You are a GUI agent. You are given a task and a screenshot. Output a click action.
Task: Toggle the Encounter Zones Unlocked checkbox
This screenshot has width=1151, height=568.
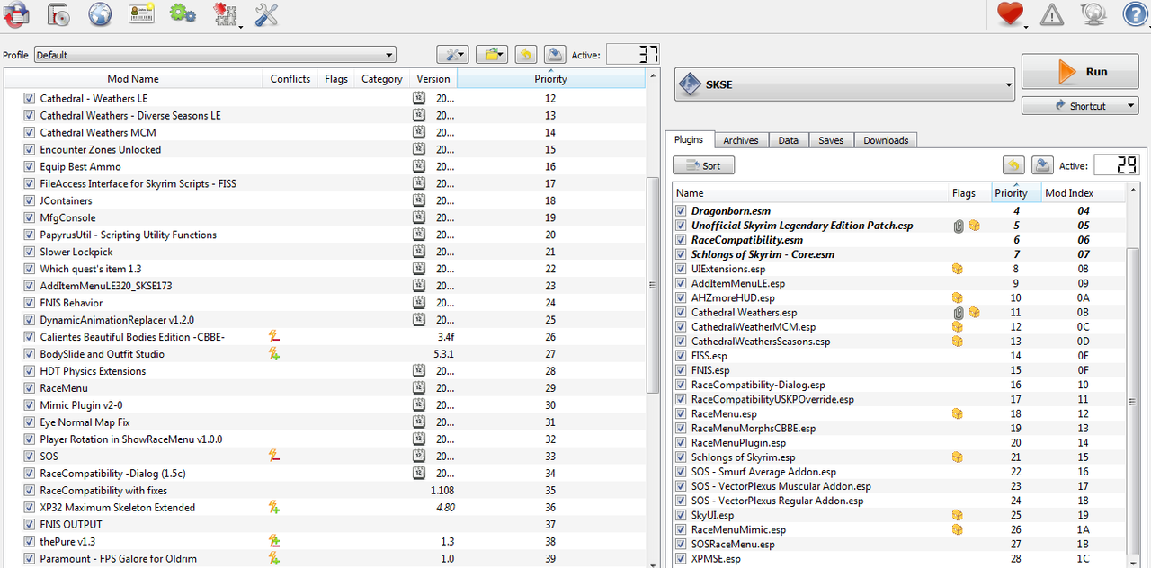[30, 150]
